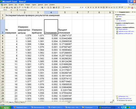Click the Чистая книга link in task pane
This screenshot has height=109, width=136.
pos(122,21)
